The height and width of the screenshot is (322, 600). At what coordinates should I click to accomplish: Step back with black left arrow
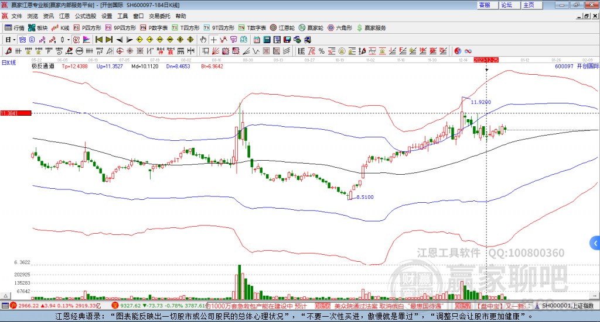point(120,40)
